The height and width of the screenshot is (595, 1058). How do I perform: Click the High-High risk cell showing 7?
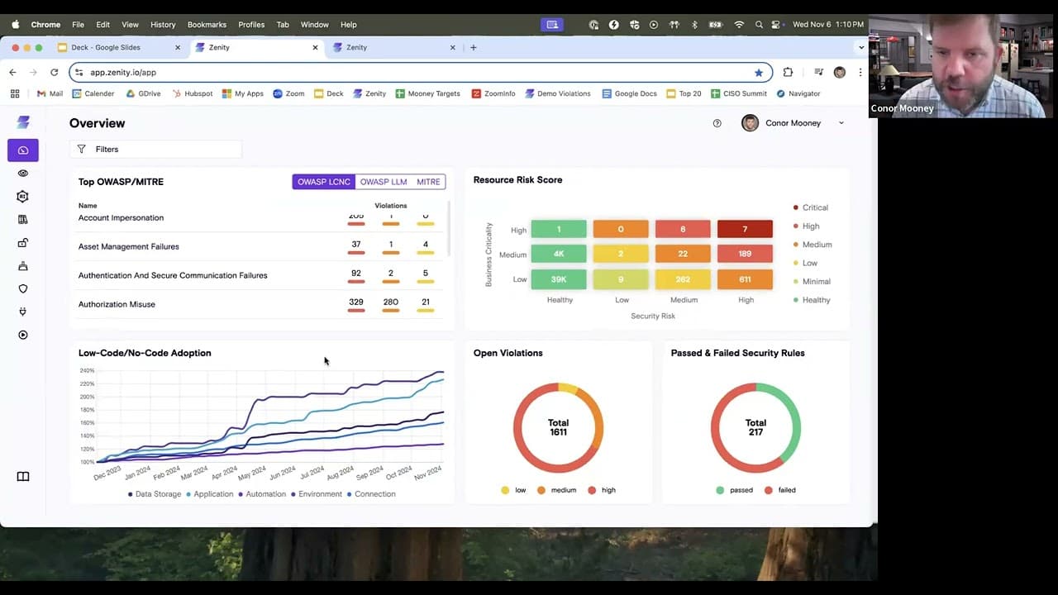click(745, 229)
